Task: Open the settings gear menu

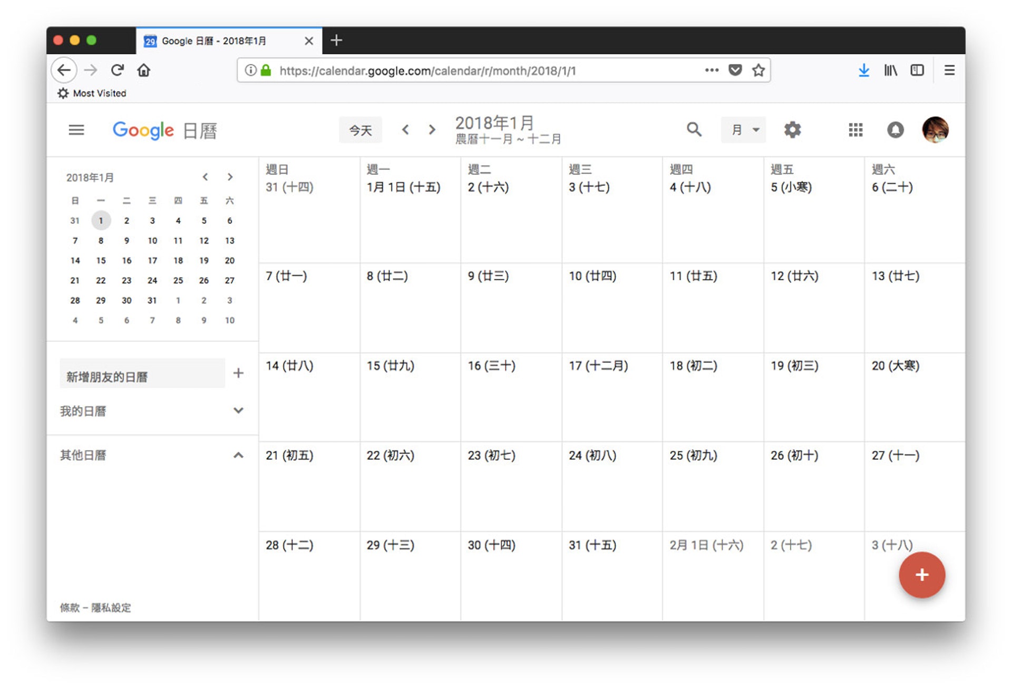Action: pyautogui.click(x=792, y=130)
